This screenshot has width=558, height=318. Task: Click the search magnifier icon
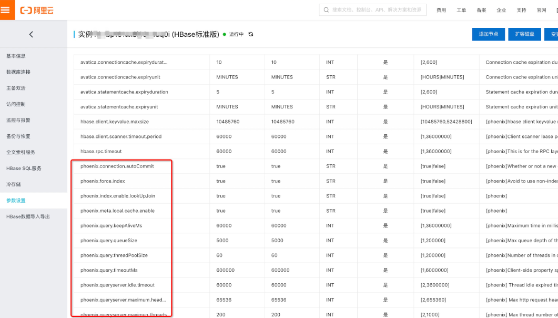(326, 10)
